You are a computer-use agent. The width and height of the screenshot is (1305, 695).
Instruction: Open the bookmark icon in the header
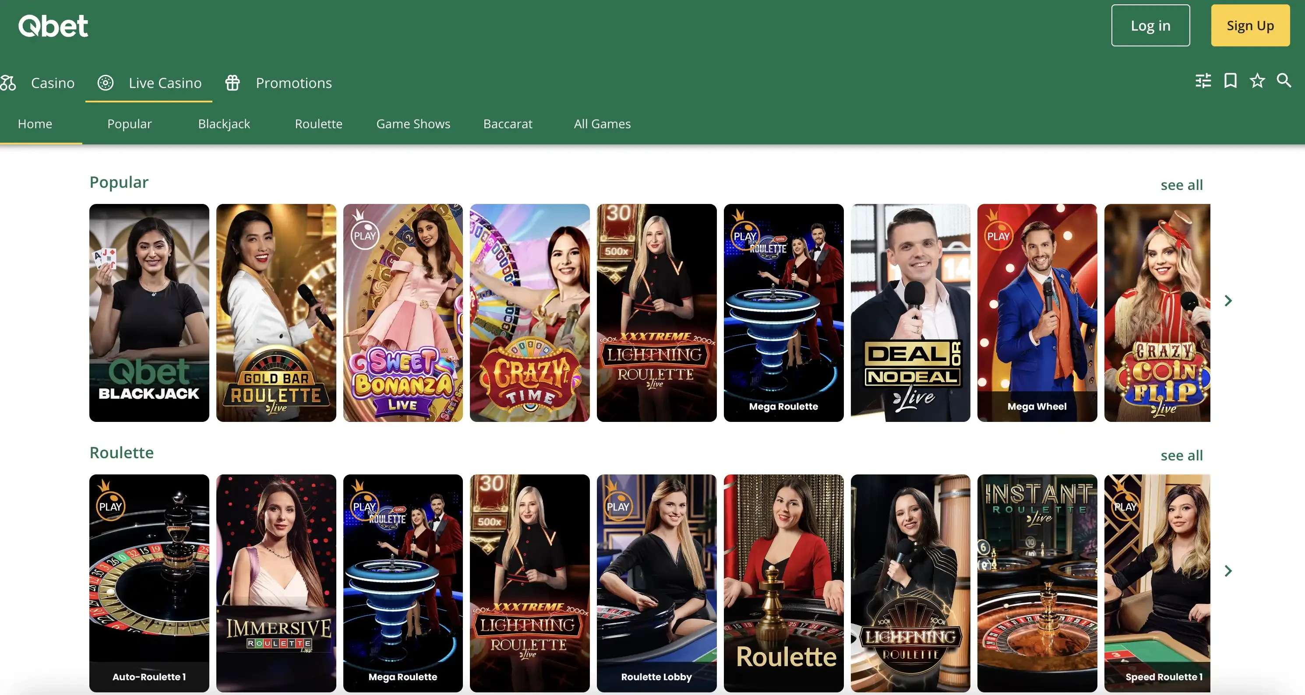1231,81
